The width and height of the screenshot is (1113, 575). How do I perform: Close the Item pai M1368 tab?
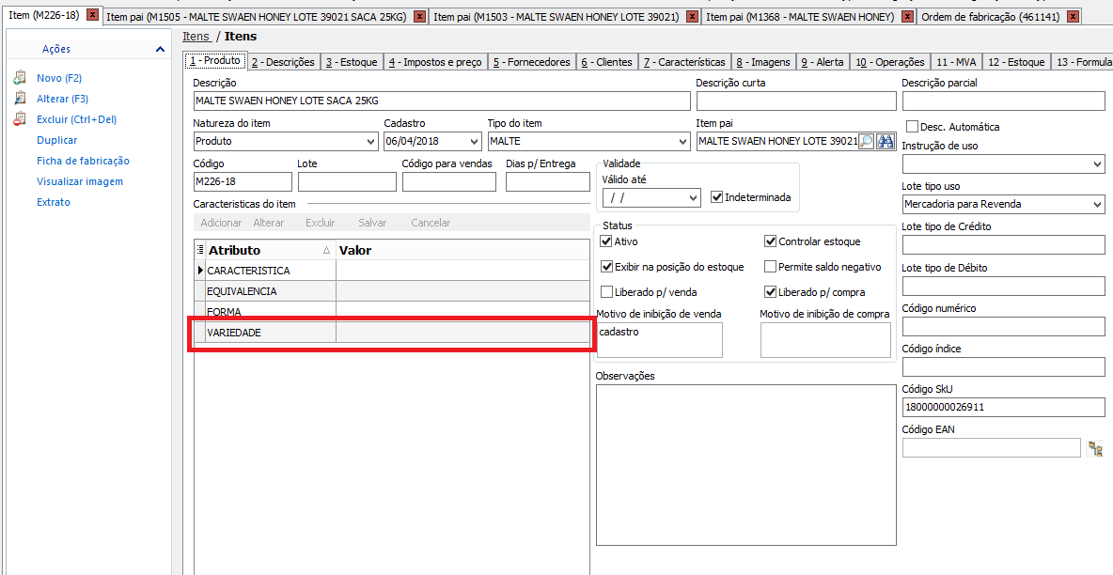tap(907, 16)
